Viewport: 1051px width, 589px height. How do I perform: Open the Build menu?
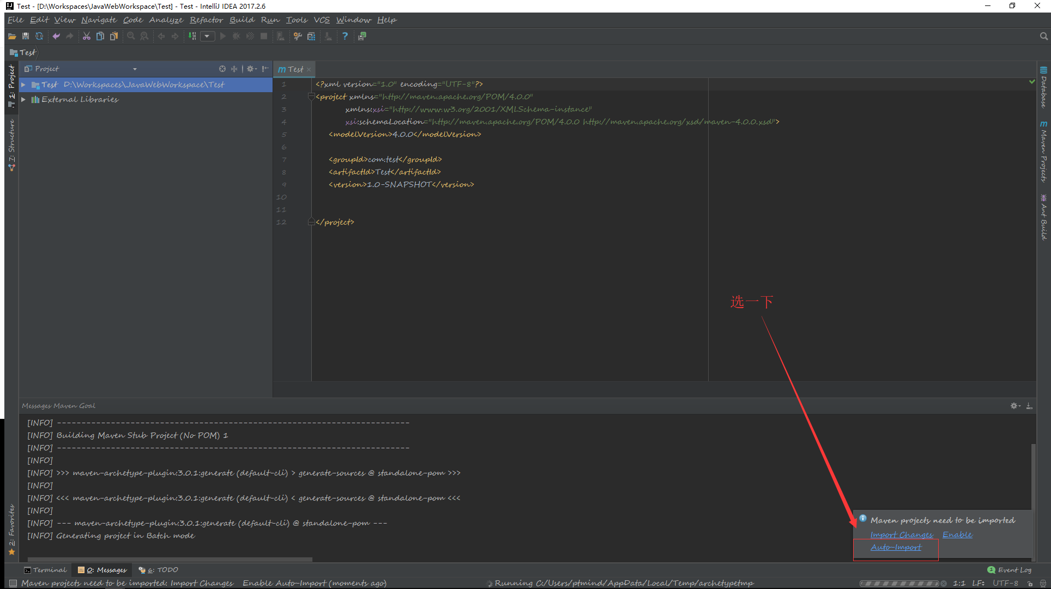click(x=241, y=20)
